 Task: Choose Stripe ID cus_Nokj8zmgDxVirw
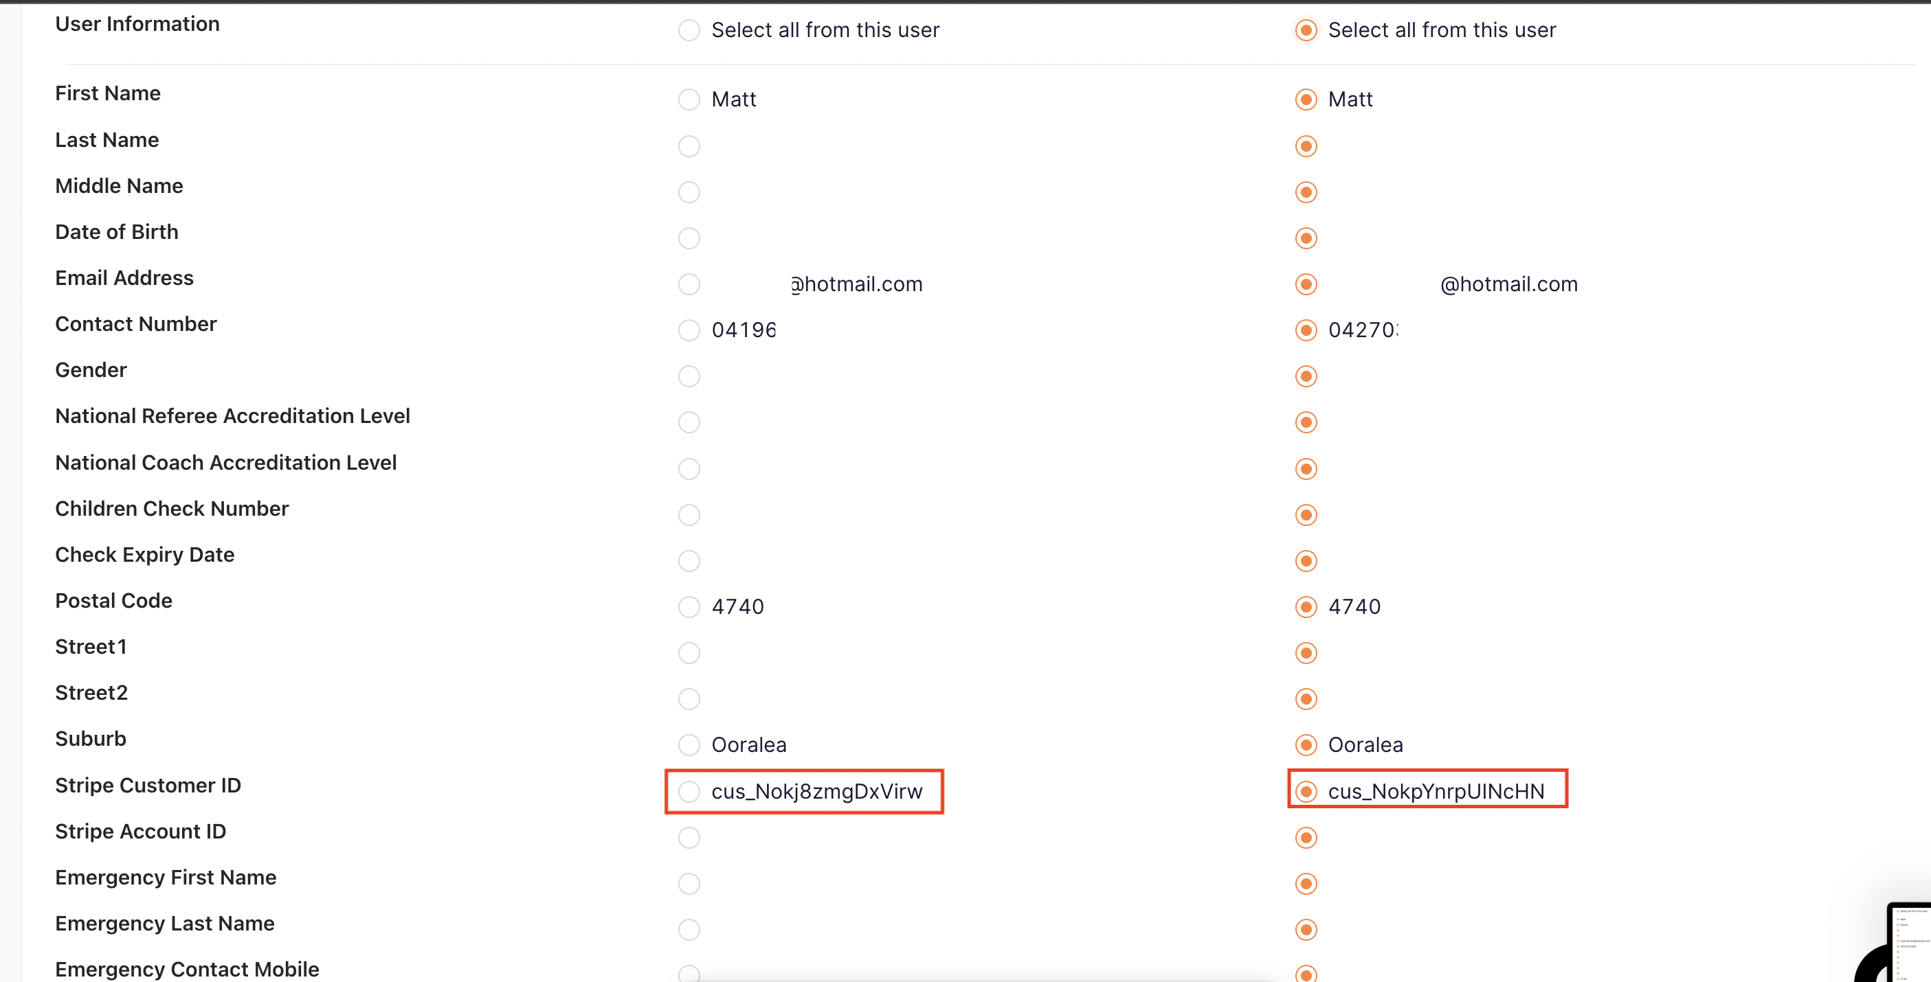tap(689, 792)
